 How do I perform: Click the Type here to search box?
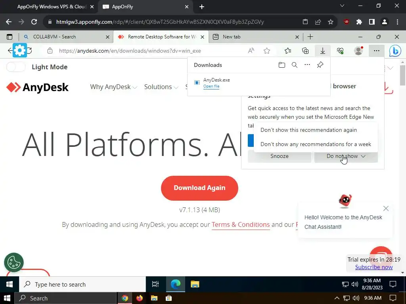[x=82, y=284]
